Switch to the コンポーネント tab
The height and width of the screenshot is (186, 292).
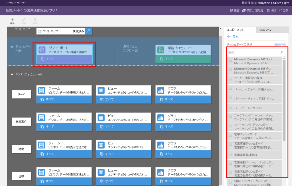(240, 30)
